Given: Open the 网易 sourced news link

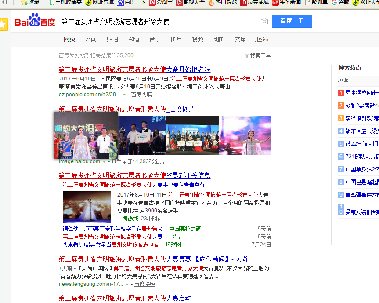Looking at the screenshot, I should [115, 237].
